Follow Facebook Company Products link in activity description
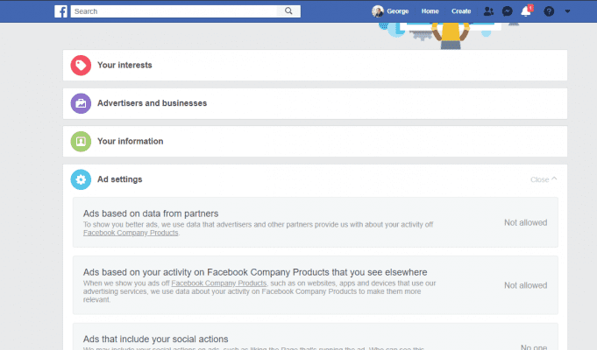The height and width of the screenshot is (350, 597). [x=218, y=283]
